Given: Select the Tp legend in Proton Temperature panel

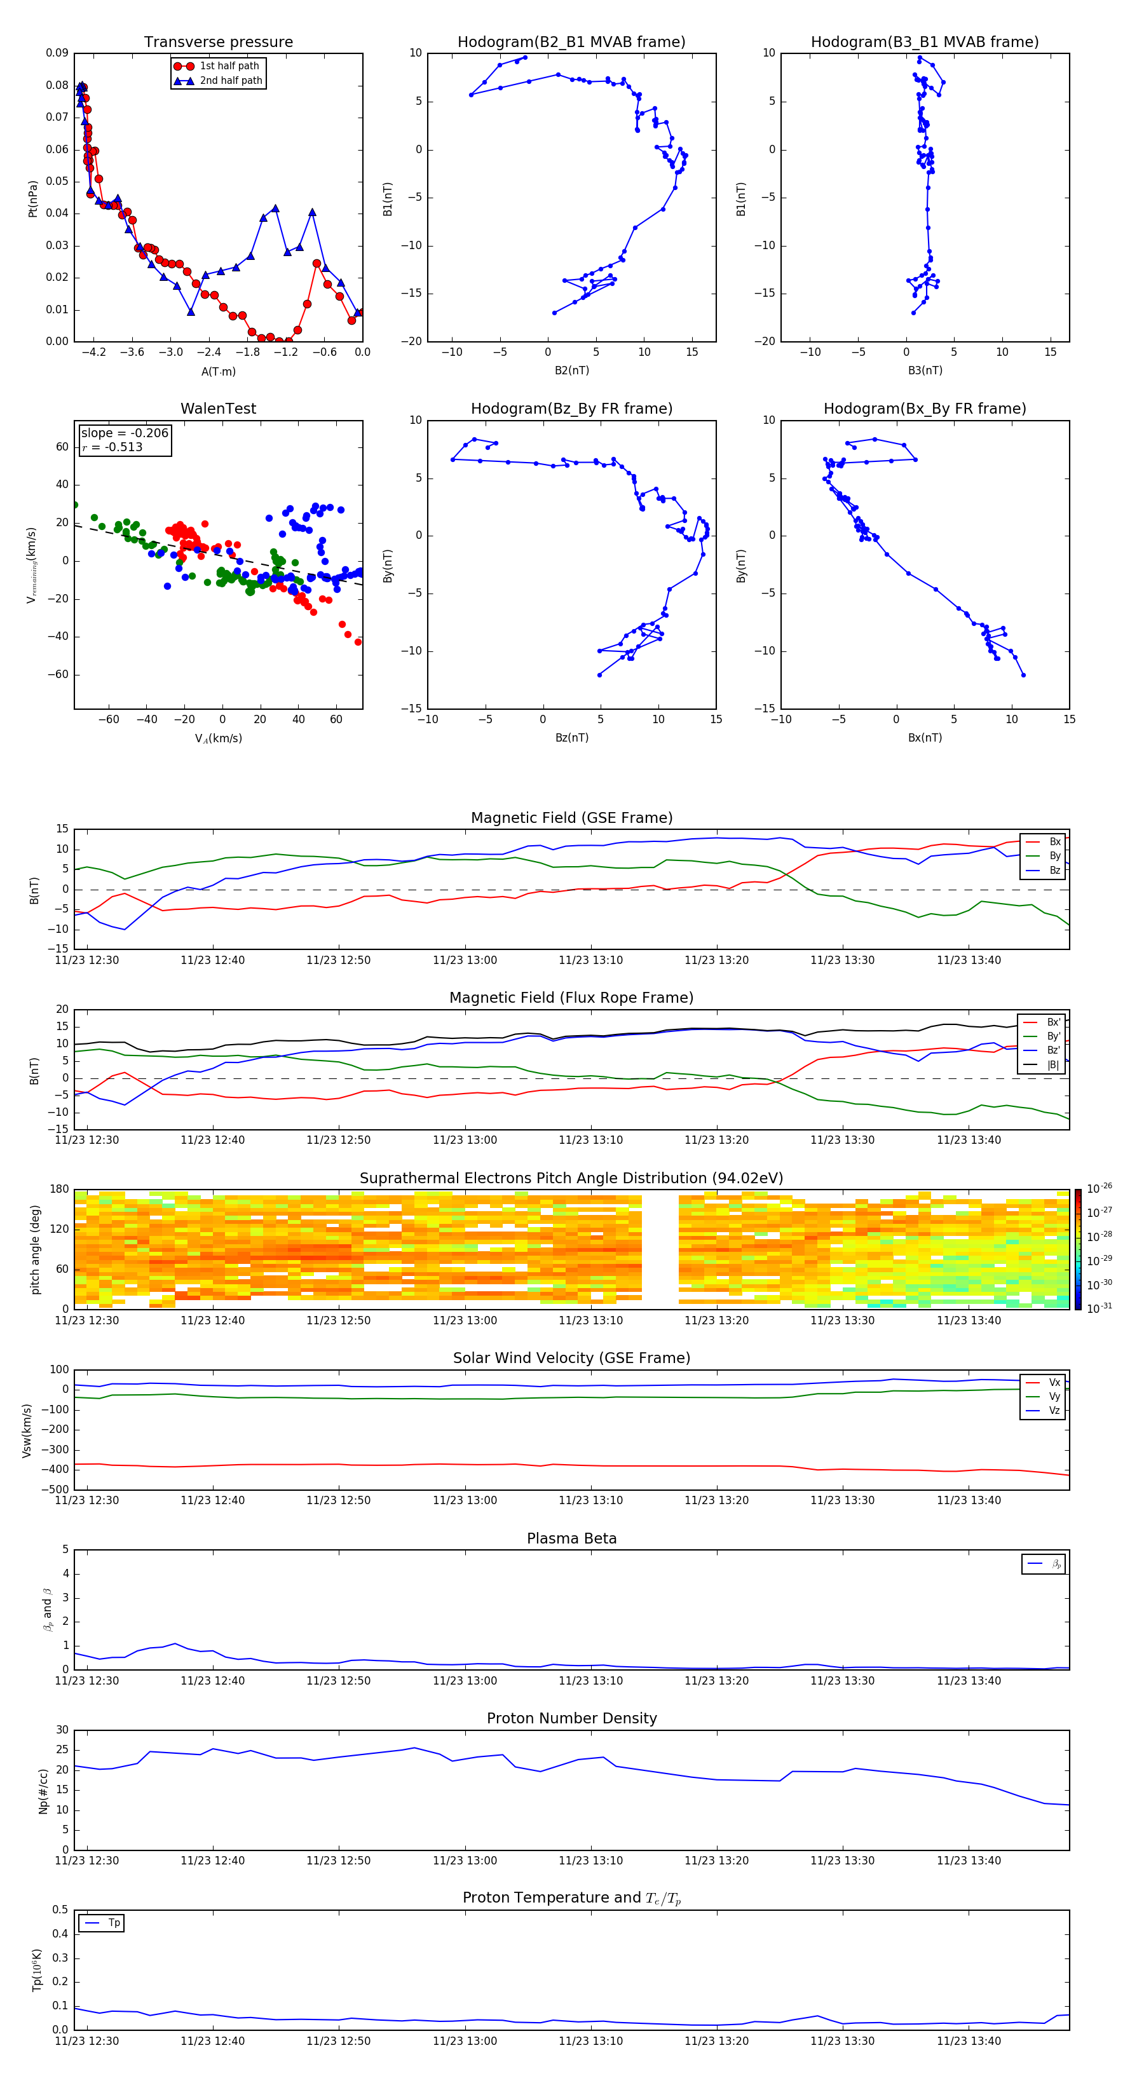Looking at the screenshot, I should point(102,1924).
